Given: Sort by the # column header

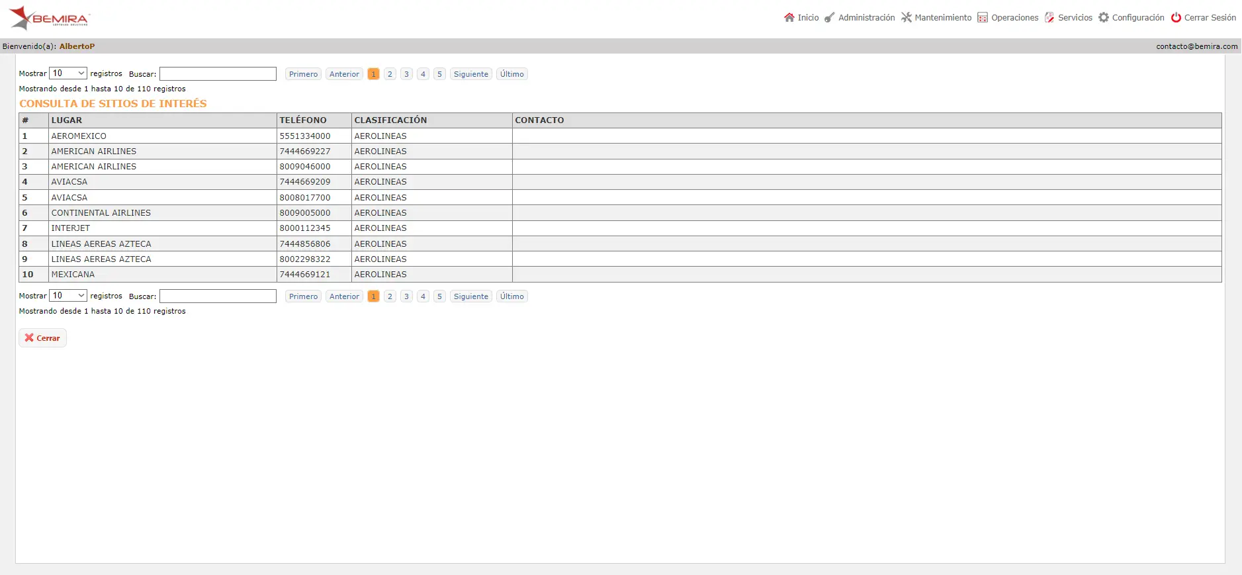Looking at the screenshot, I should 34,120.
